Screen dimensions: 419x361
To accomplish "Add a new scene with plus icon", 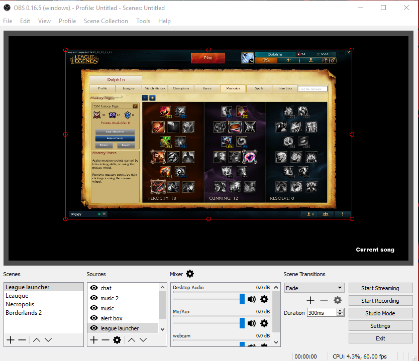I will click(11, 340).
